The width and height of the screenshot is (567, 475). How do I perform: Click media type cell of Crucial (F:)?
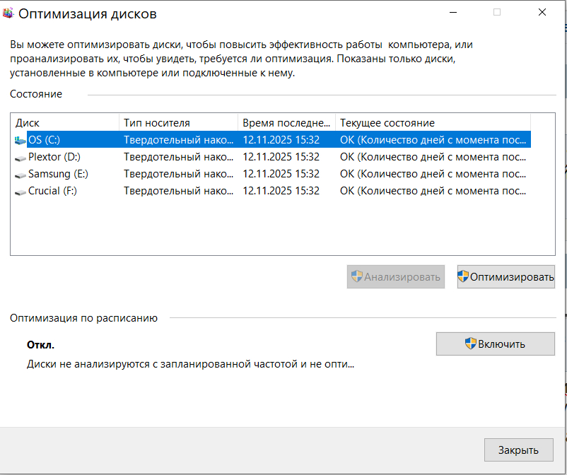pyautogui.click(x=179, y=191)
